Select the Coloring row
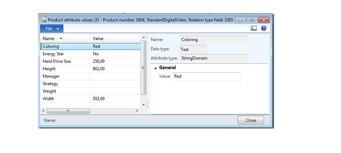Image resolution: width=341 pixels, height=153 pixels. (90, 46)
